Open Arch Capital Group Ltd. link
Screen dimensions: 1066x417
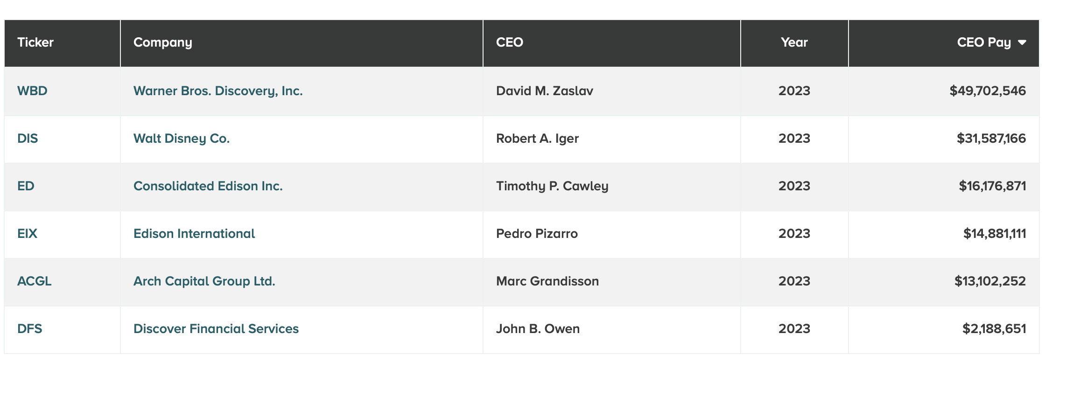pos(204,281)
